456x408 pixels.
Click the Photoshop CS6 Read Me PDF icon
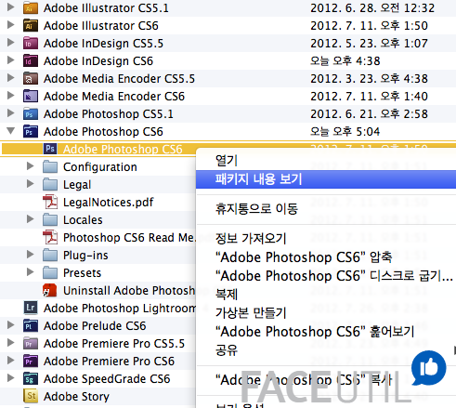pos(50,238)
